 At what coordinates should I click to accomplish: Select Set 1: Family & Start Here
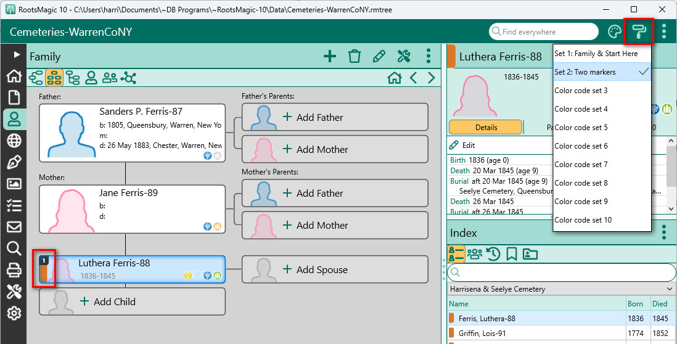[x=602, y=54]
